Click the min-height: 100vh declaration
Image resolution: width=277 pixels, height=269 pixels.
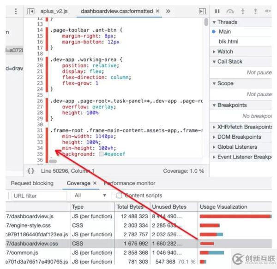[89, 148]
